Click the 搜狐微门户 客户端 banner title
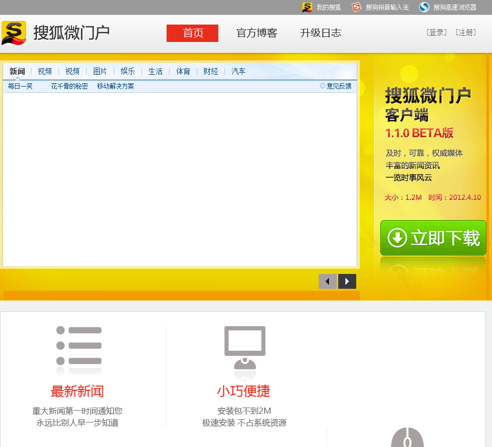The width and height of the screenshot is (492, 447). [x=428, y=104]
